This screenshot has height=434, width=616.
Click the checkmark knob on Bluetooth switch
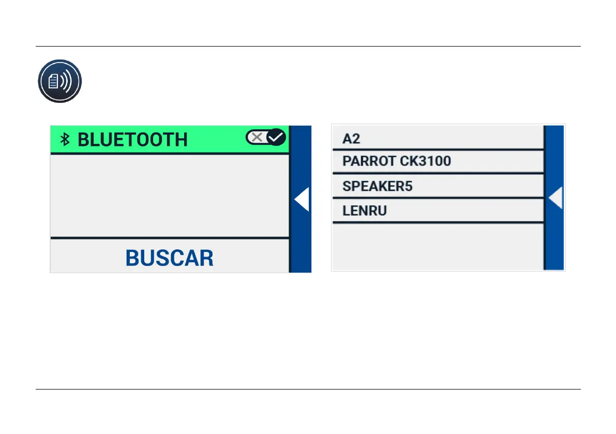pyautogui.click(x=276, y=137)
